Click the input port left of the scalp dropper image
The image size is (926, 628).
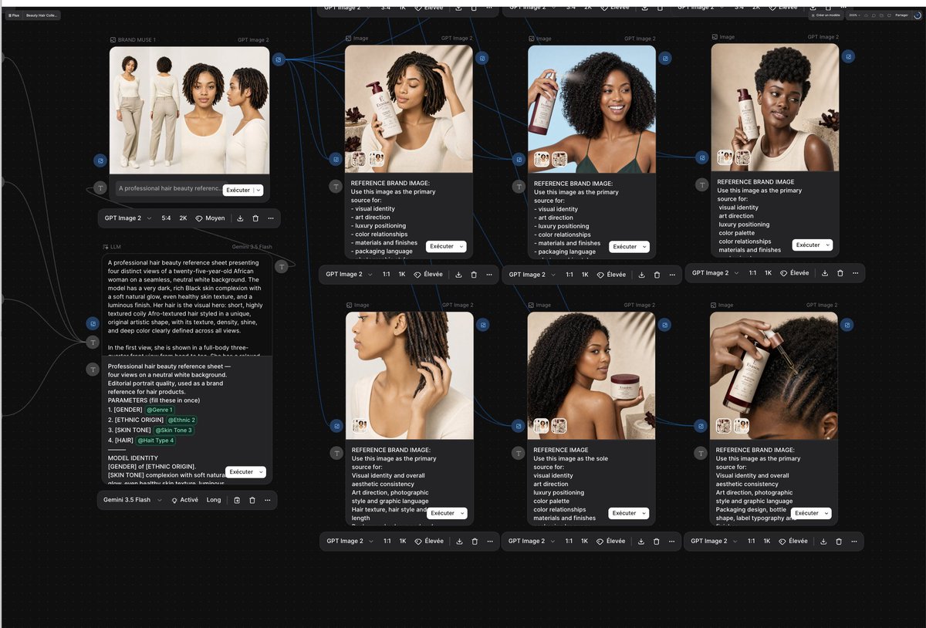point(701,425)
